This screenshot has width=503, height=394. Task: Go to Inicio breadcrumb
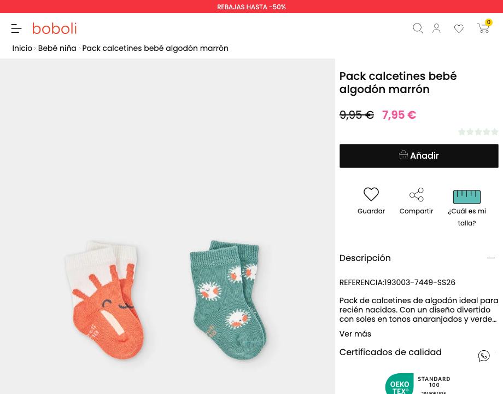tap(22, 48)
